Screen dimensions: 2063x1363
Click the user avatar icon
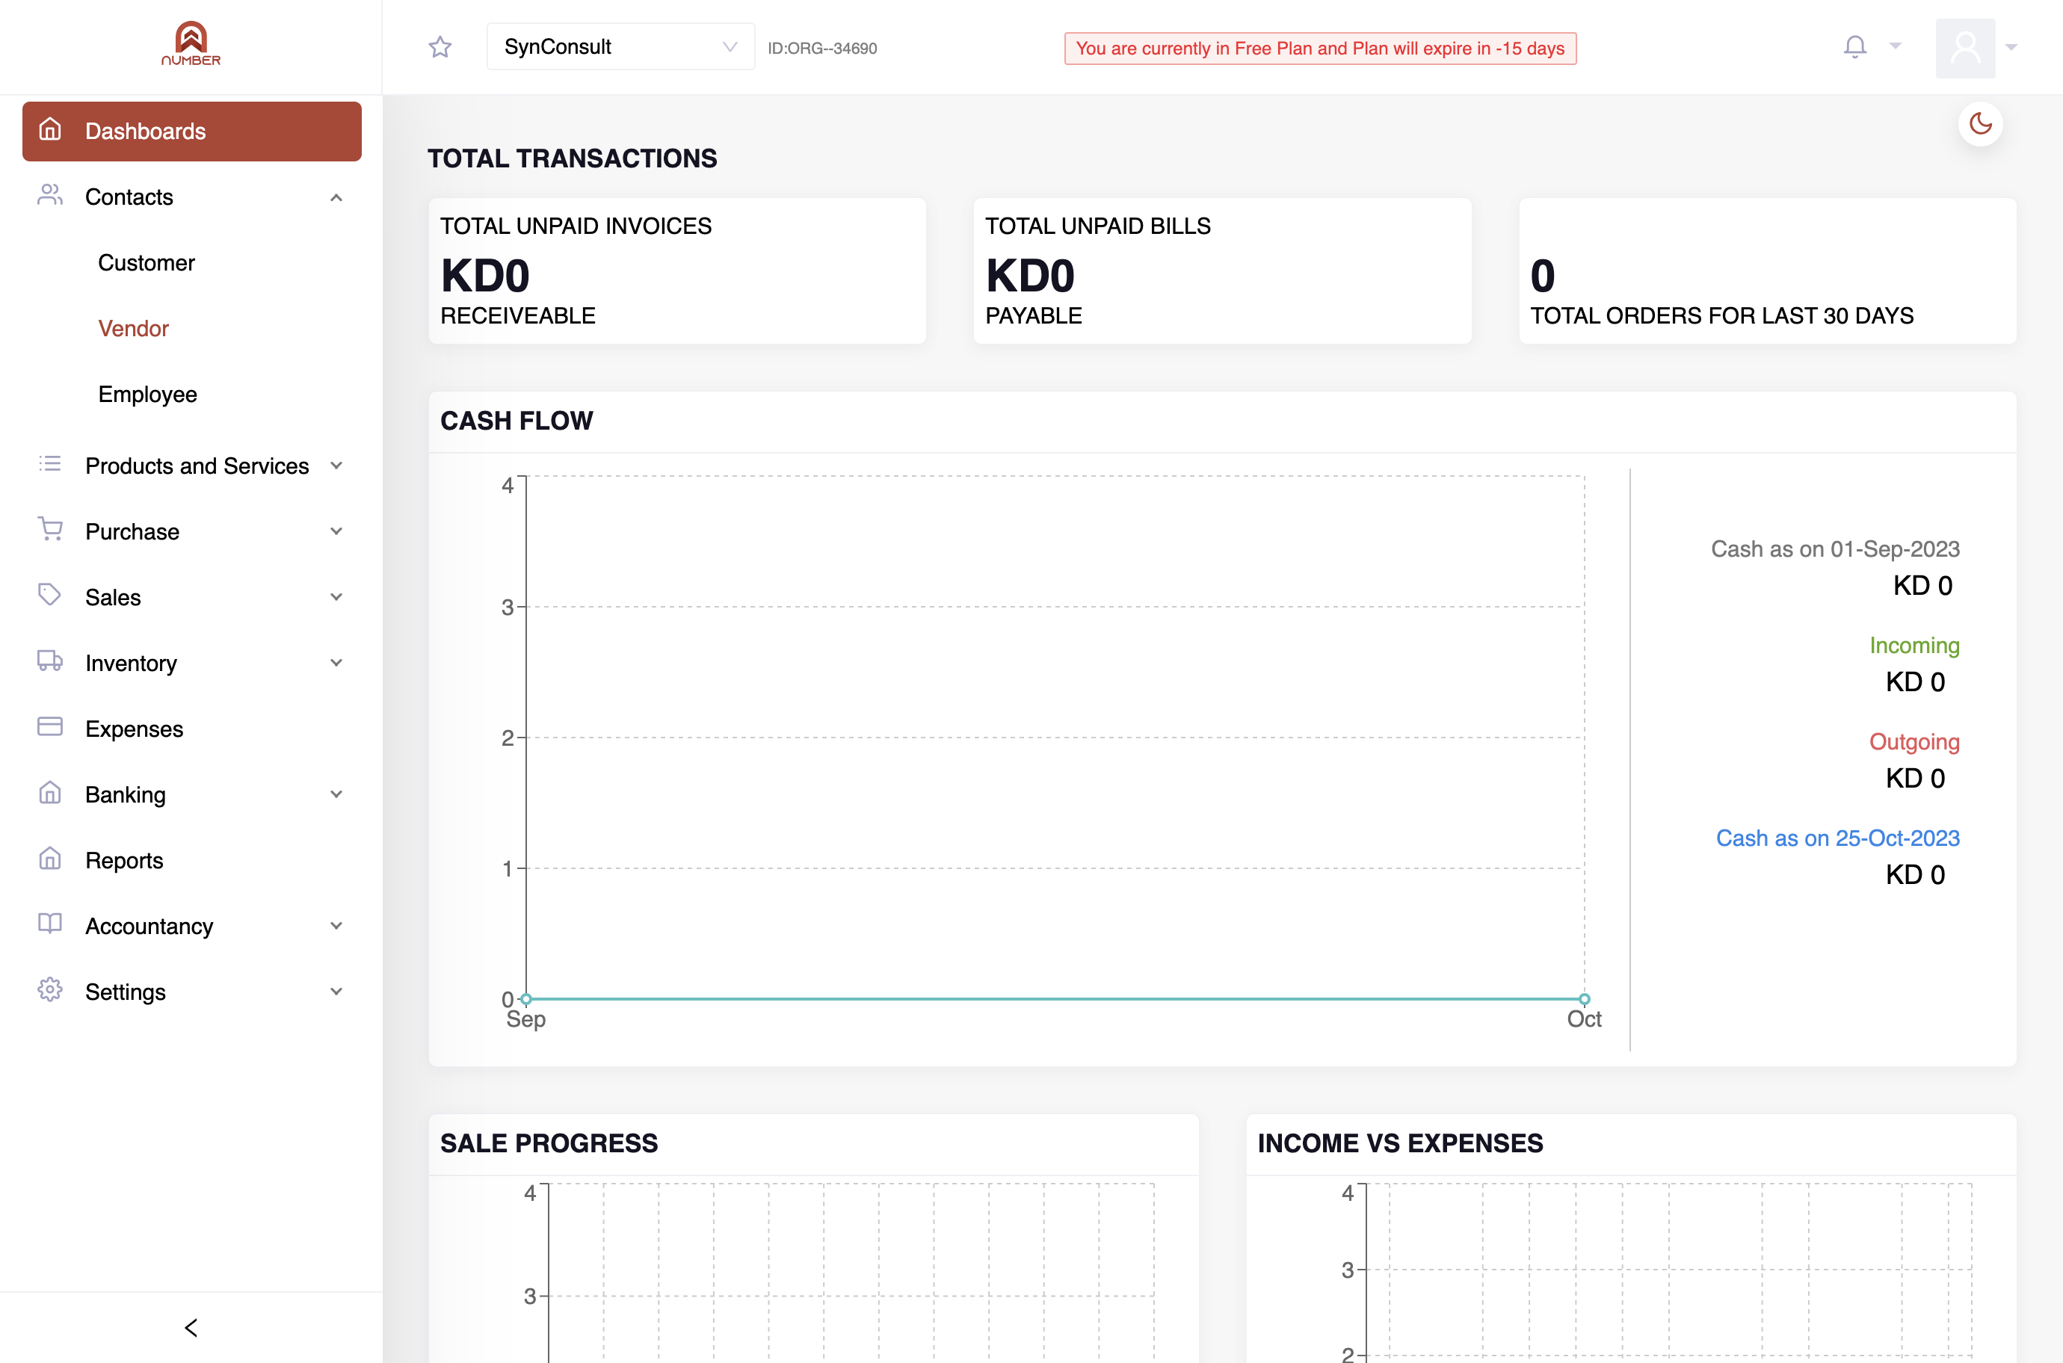[x=1965, y=47]
